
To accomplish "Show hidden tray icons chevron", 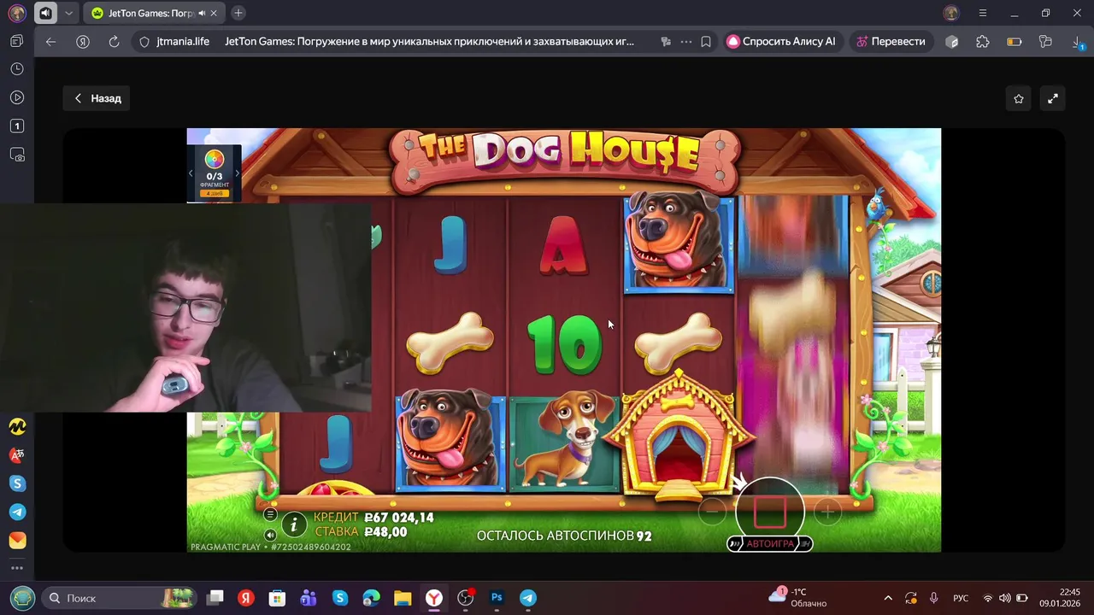I will point(888,598).
